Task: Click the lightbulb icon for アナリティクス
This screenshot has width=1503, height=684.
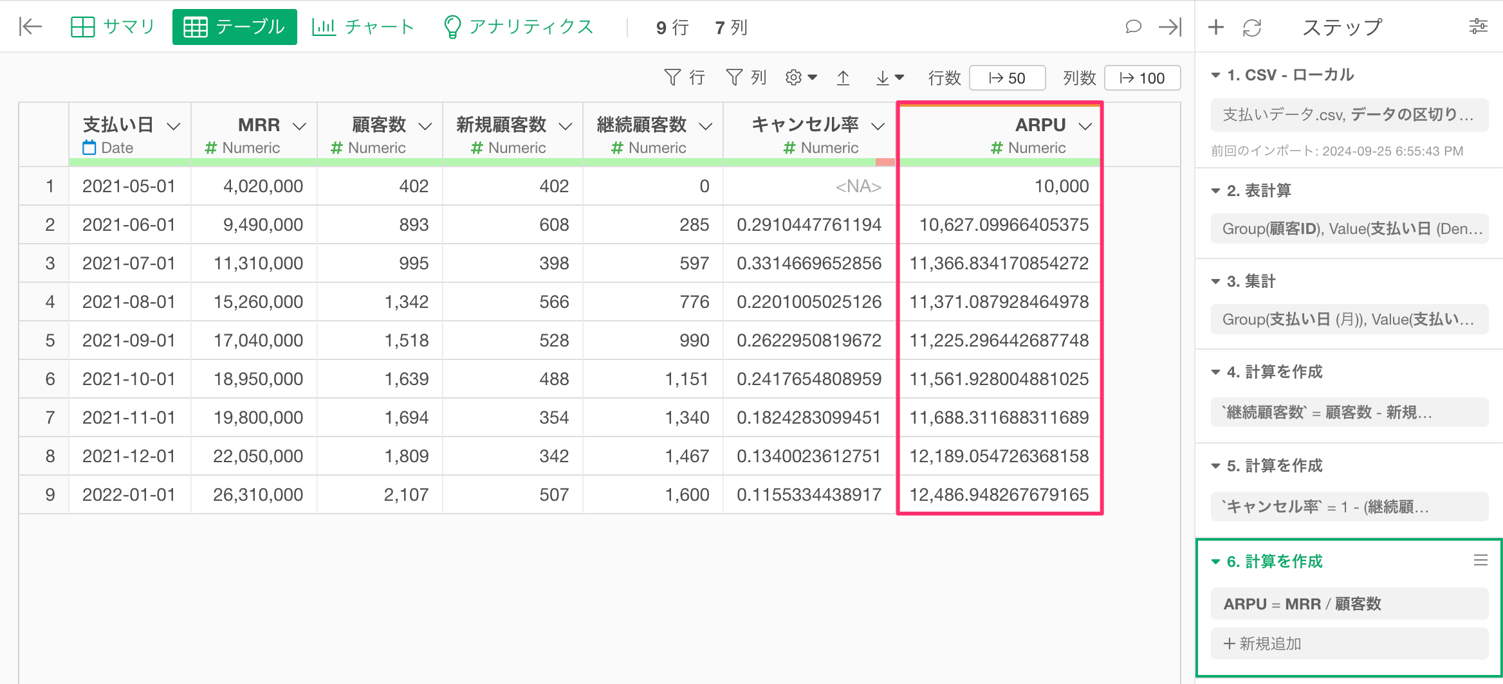Action: pyautogui.click(x=452, y=27)
